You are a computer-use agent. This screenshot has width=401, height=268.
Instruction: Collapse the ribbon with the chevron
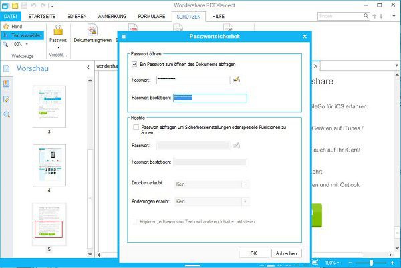click(394, 16)
